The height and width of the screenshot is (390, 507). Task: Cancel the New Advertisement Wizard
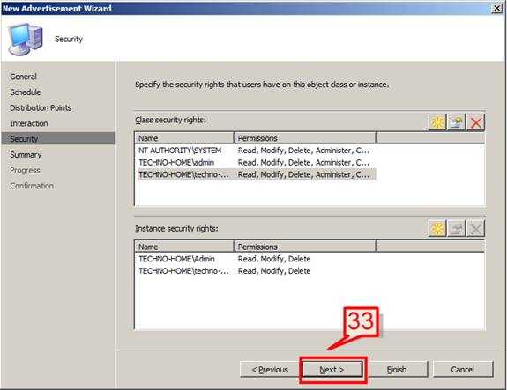click(x=463, y=370)
